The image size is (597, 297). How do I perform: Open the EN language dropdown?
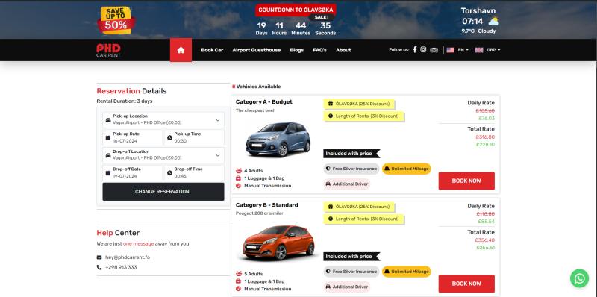[x=463, y=50]
